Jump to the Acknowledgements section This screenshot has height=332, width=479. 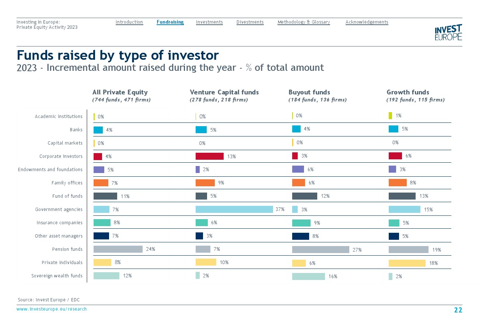click(x=367, y=22)
